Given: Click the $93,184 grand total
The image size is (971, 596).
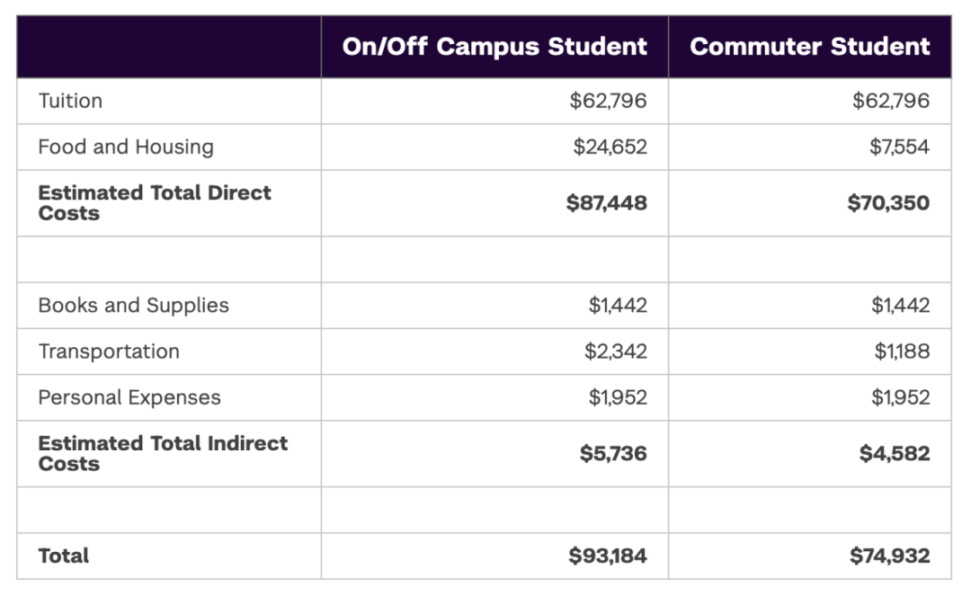Looking at the screenshot, I should [x=607, y=556].
